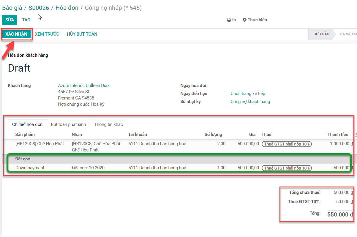Viewport: 357px width, 237px height.
Task: Open the column options kebab in table header
Action: point(356,135)
